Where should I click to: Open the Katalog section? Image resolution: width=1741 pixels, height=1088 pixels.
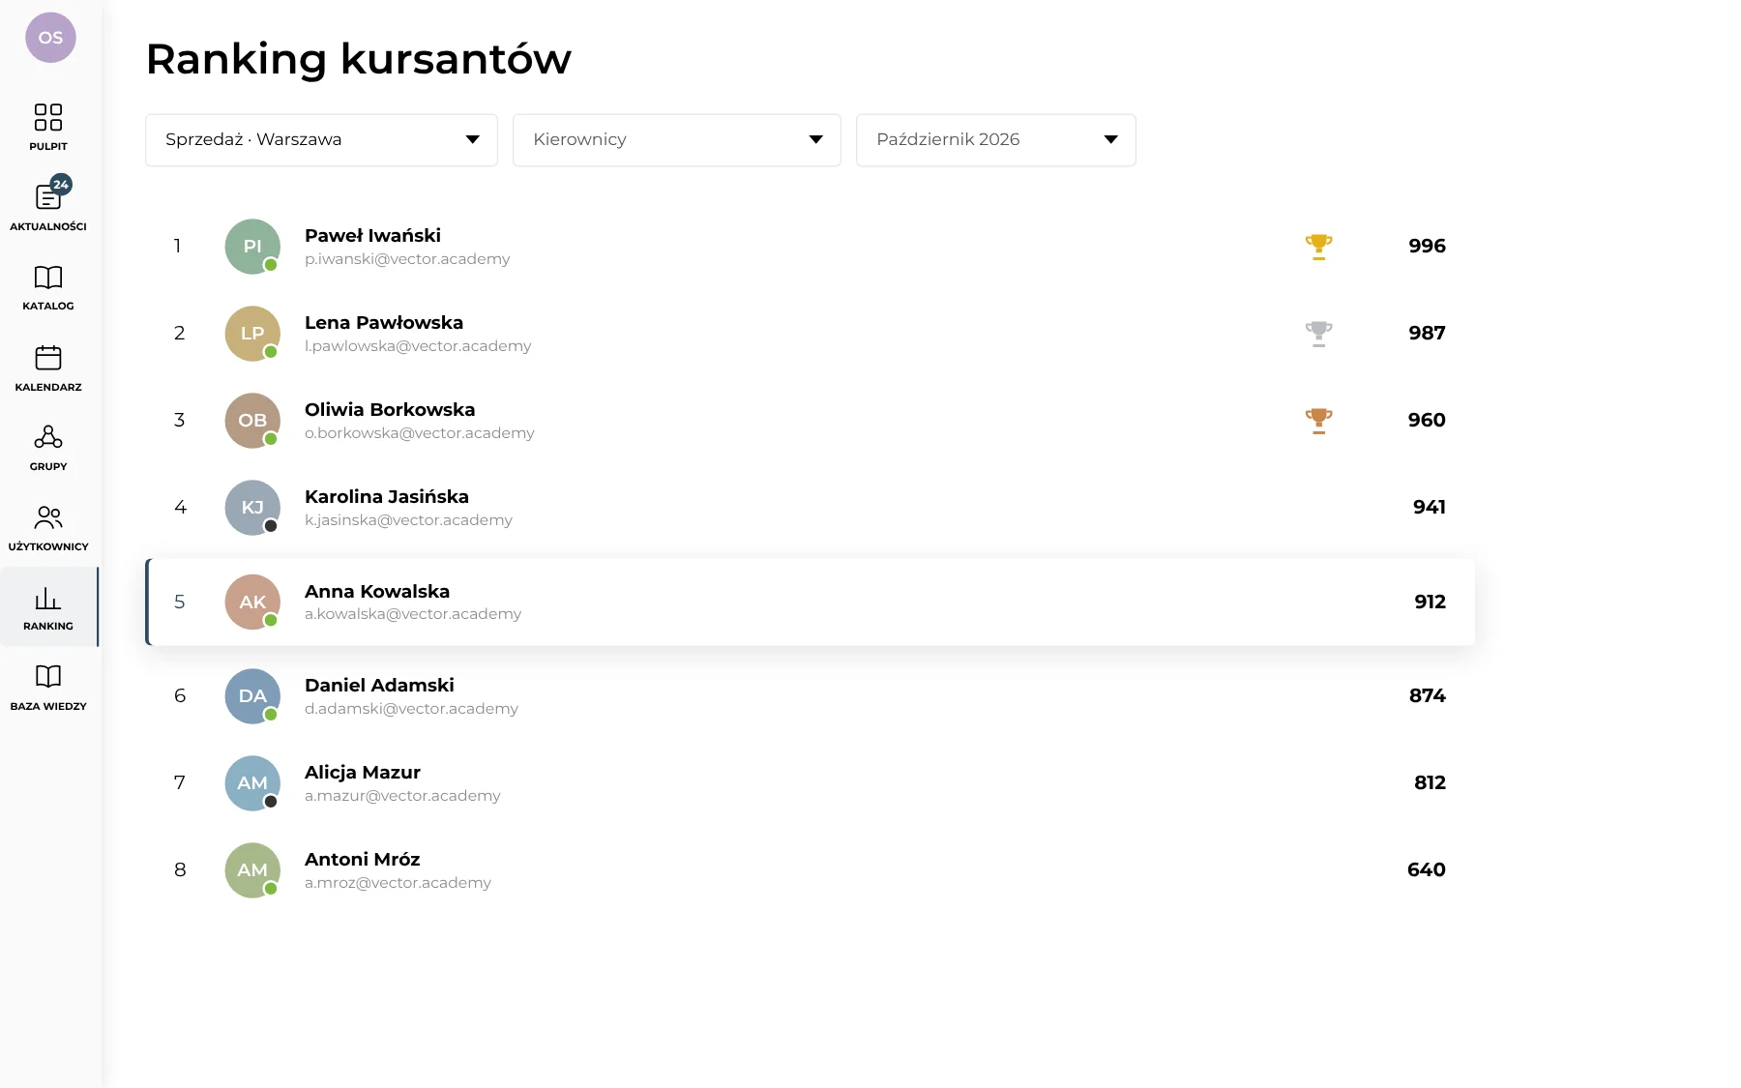point(48,287)
